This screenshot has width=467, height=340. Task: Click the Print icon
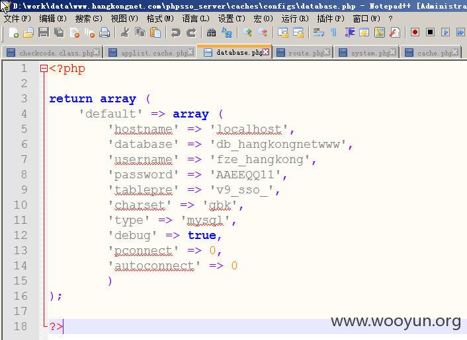click(105, 32)
